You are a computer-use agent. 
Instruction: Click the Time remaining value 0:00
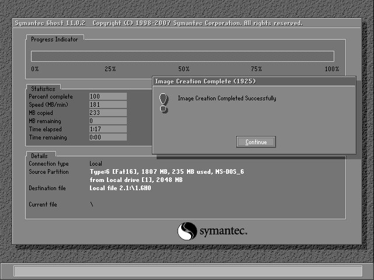point(108,137)
